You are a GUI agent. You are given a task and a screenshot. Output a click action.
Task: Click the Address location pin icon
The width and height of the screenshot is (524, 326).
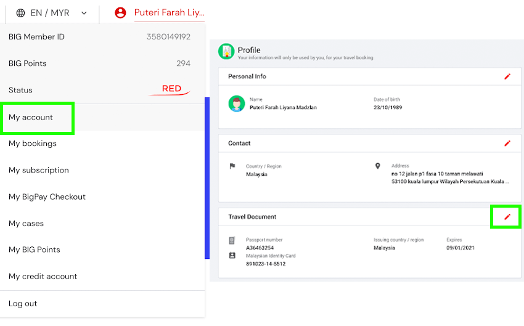378,166
